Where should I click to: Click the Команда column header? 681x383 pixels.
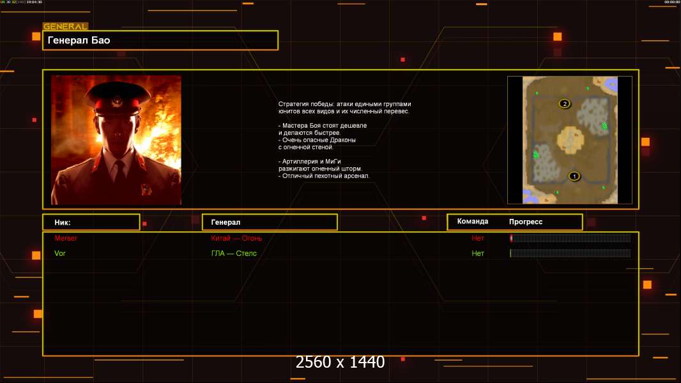point(473,222)
